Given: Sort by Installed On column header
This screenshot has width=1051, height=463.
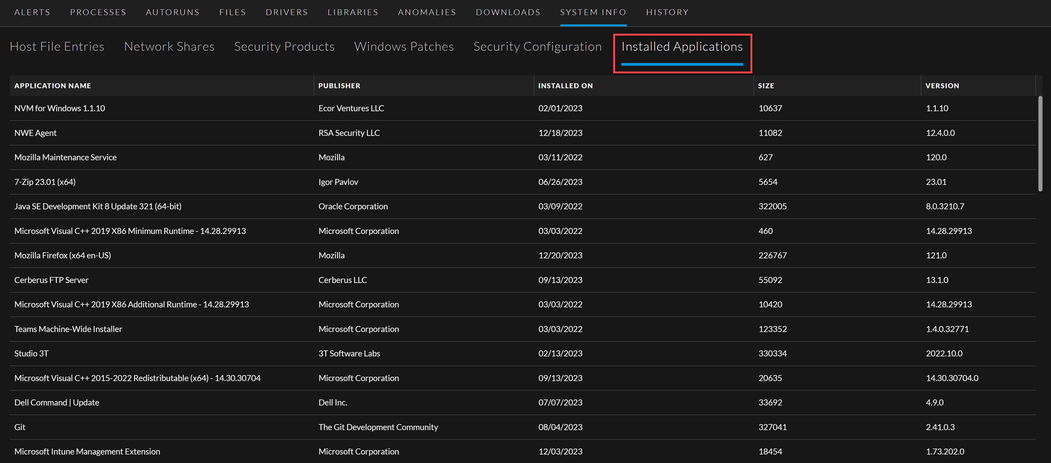Looking at the screenshot, I should pos(565,86).
